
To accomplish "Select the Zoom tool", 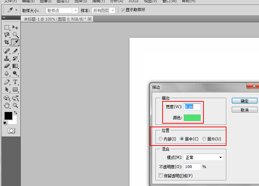I will [x=15, y=105].
